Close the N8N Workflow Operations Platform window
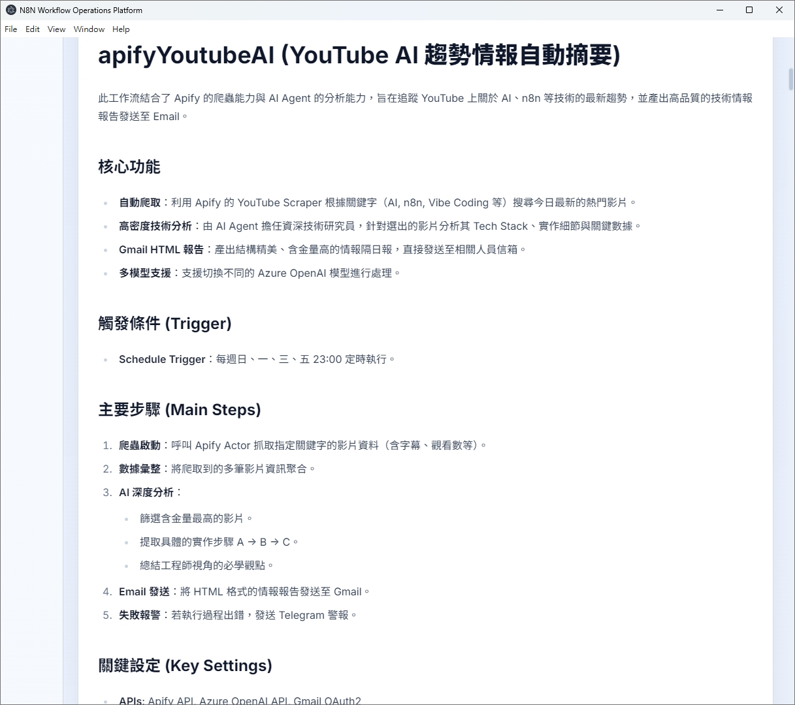 click(x=779, y=10)
